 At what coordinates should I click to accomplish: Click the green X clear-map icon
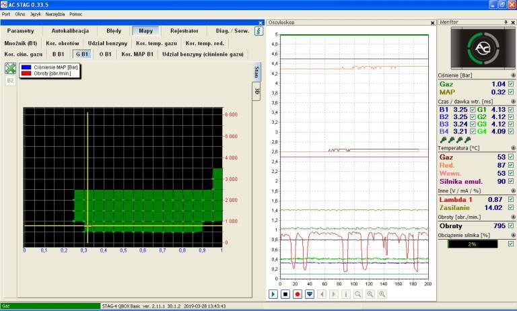coord(10,68)
